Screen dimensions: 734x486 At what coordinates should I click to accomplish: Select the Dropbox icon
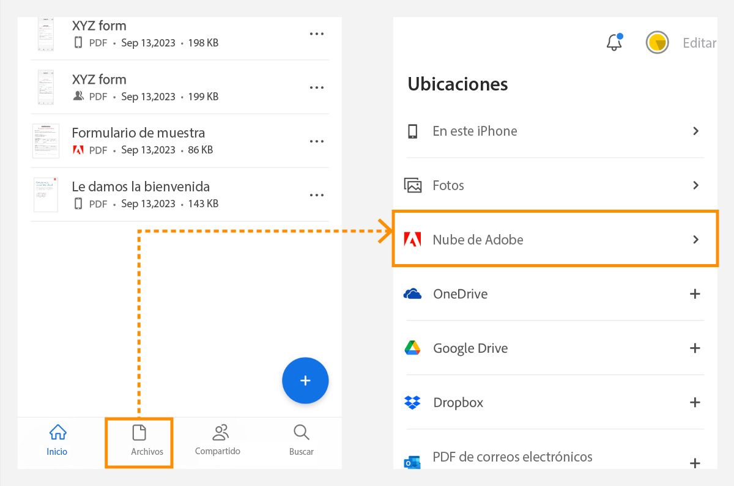(x=413, y=402)
